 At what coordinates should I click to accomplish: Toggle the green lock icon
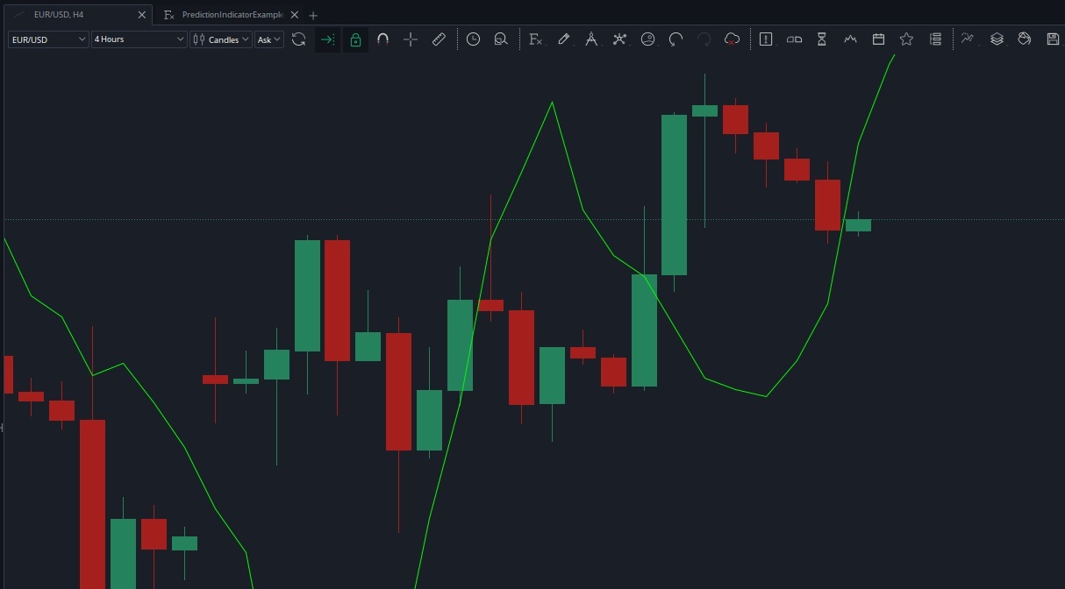pos(355,39)
